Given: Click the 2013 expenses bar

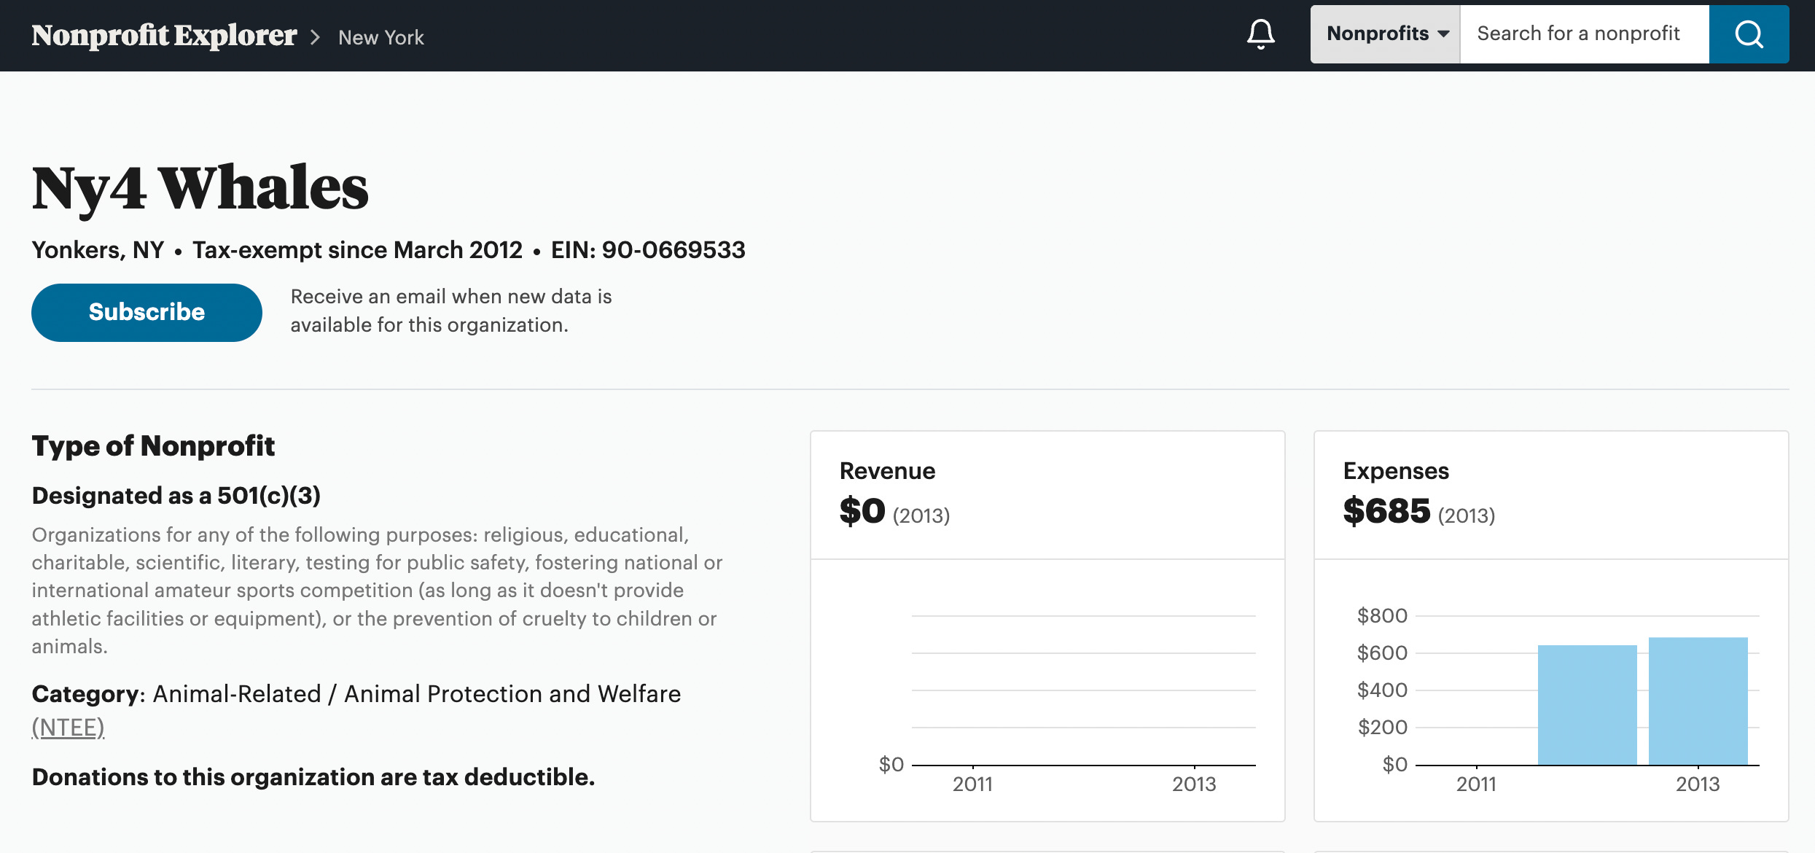Looking at the screenshot, I should (1698, 701).
